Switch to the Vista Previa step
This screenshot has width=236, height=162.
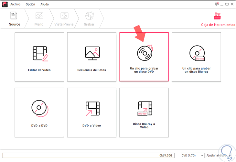coord(64,19)
